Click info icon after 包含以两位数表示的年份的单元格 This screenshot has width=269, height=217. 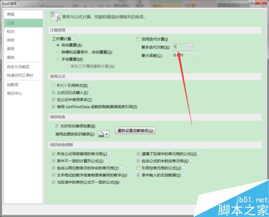[x=121, y=167]
